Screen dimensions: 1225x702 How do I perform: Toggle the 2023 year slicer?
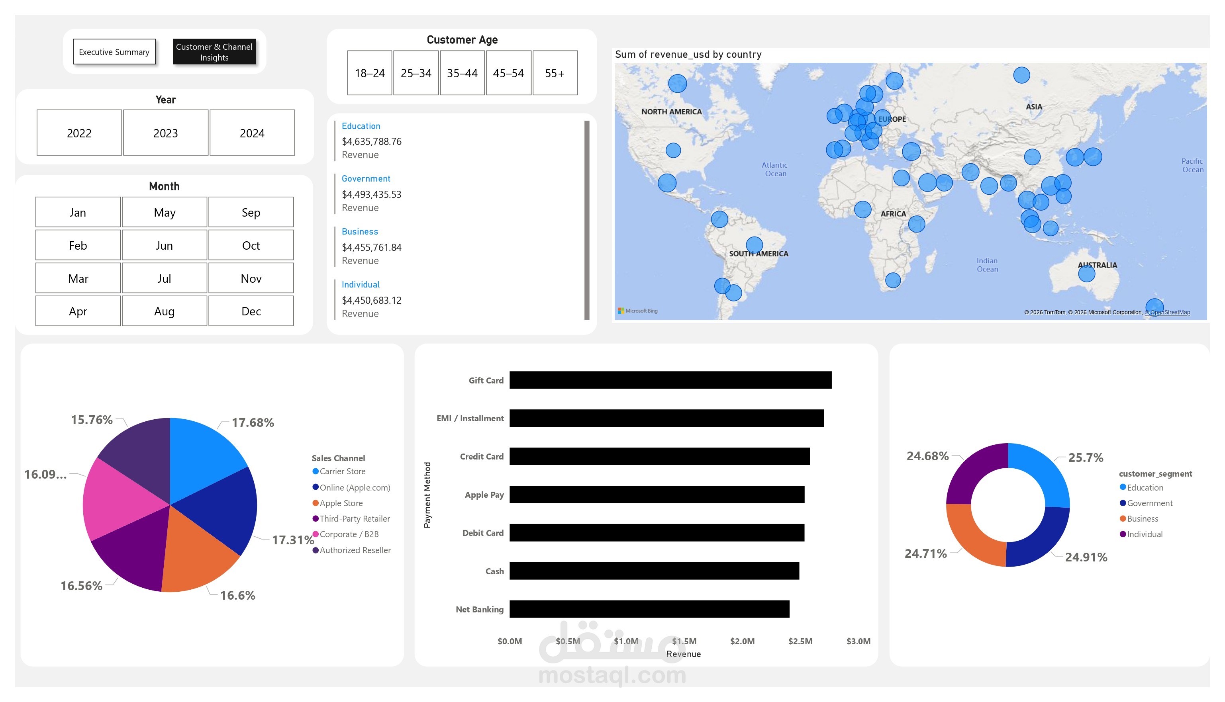point(165,133)
